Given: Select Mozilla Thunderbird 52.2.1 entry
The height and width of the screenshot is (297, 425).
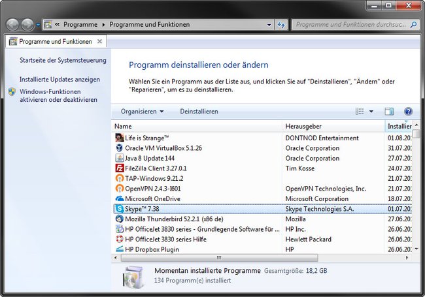Looking at the screenshot, I should (x=174, y=219).
